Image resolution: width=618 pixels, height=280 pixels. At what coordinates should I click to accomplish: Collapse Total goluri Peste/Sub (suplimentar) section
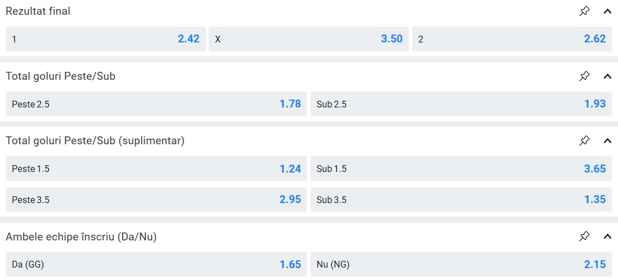pos(607,141)
